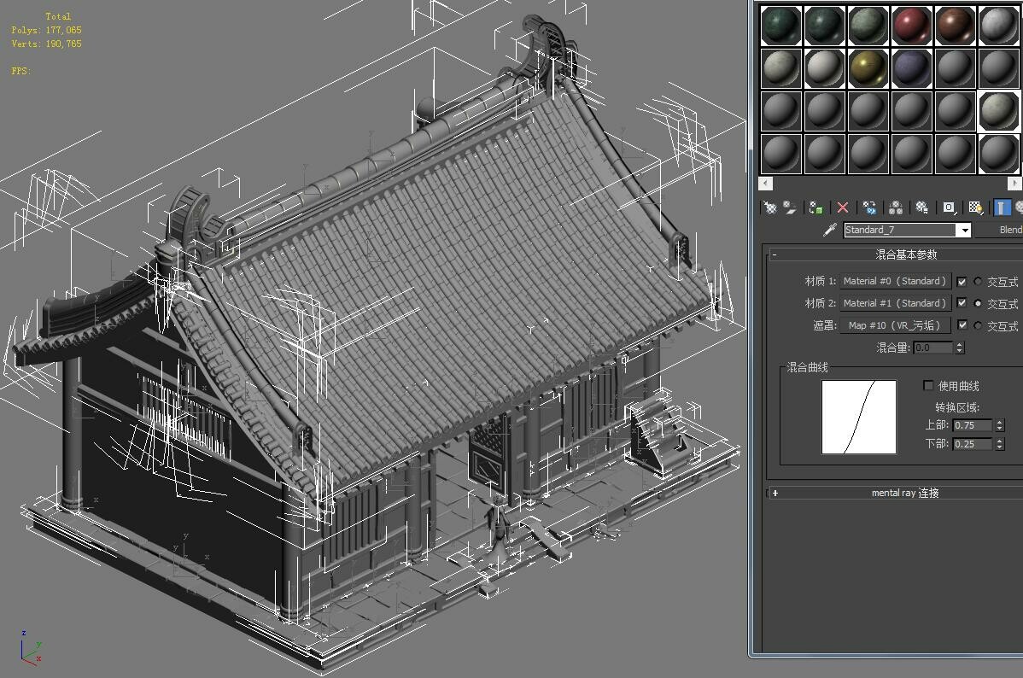
Task: Click the red X Reset Map/Mtl icon
Action: click(842, 207)
